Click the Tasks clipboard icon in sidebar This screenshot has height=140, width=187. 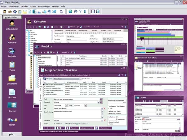[12, 66]
